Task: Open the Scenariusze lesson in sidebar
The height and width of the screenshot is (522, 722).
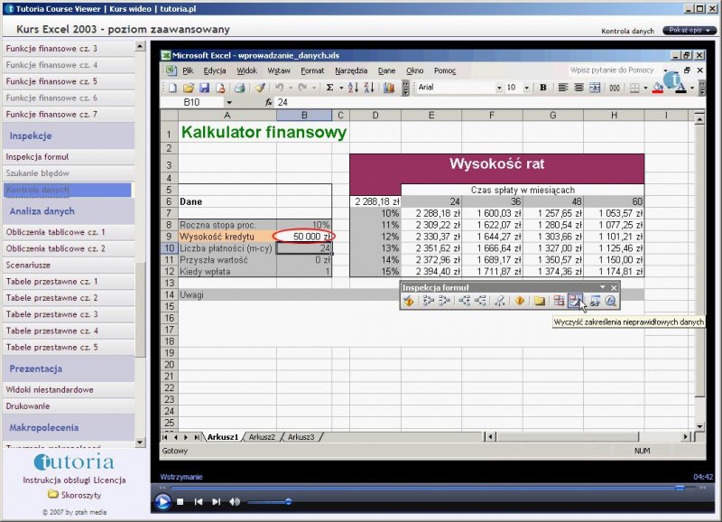Action: [28, 266]
